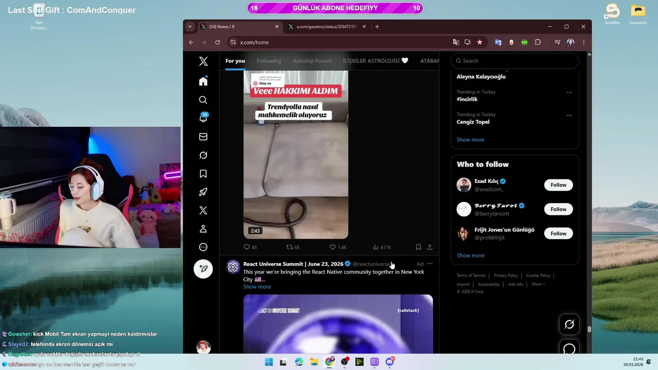Open media control icon in Chrome toolbar
Image resolution: width=658 pixels, height=370 pixels.
click(557, 42)
